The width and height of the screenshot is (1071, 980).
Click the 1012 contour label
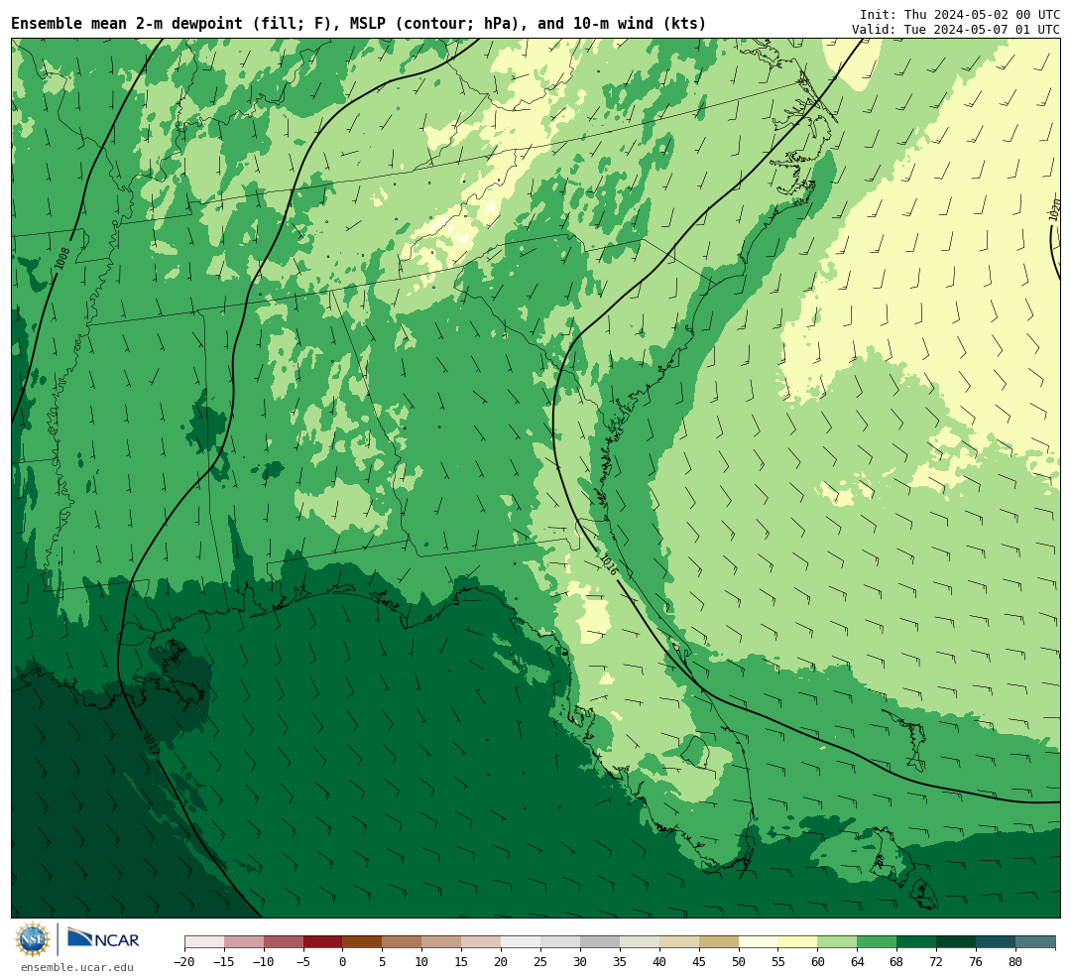[x=152, y=744]
